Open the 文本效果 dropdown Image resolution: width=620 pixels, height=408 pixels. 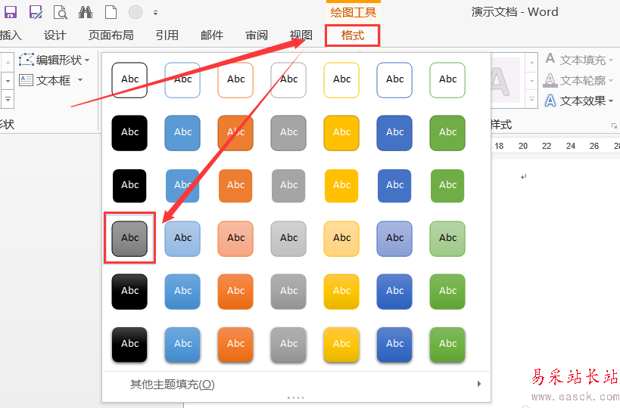click(579, 101)
